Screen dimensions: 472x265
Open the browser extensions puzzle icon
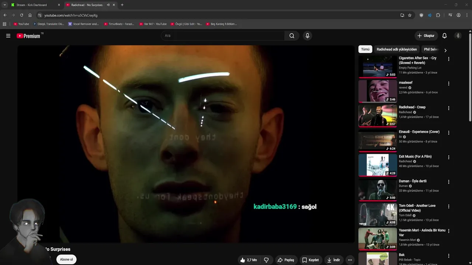438,15
